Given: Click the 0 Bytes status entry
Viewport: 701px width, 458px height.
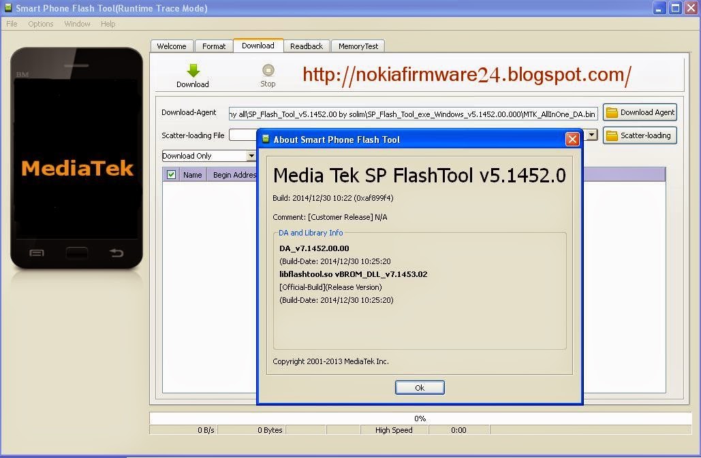Looking at the screenshot, I should point(251,430).
